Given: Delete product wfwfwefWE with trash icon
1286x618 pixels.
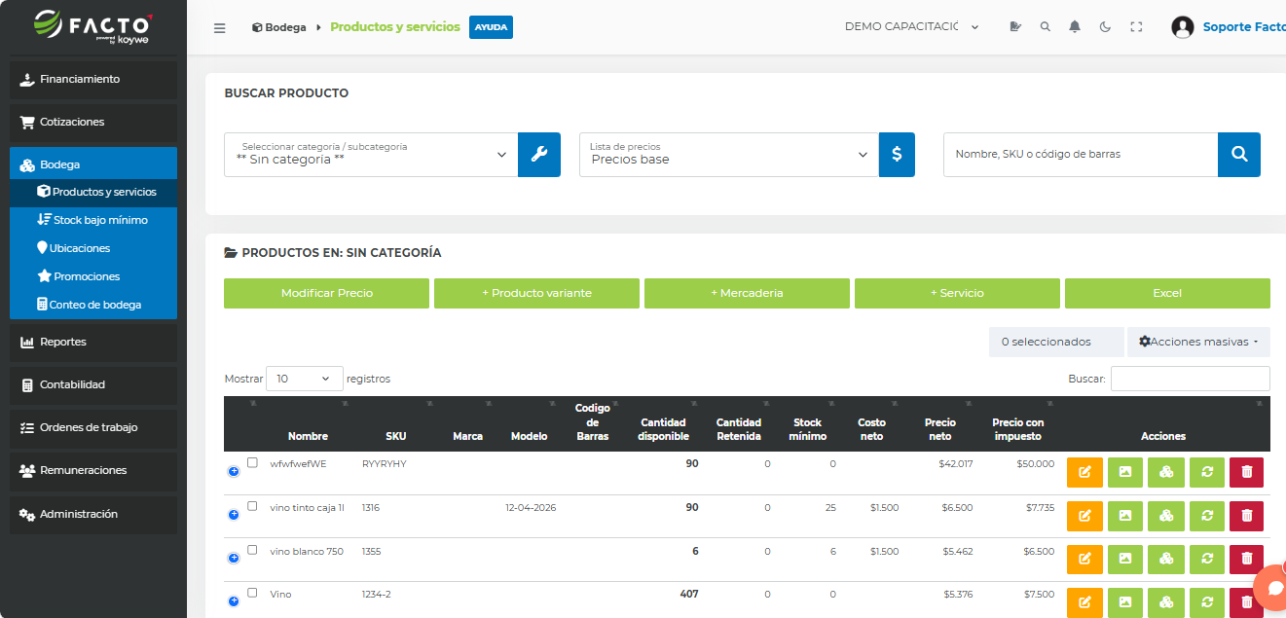Looking at the screenshot, I should click(x=1247, y=472).
